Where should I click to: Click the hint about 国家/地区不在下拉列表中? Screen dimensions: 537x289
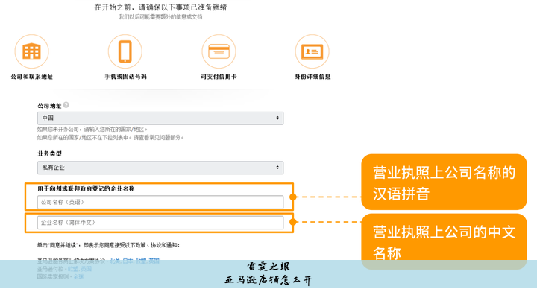tap(110, 138)
